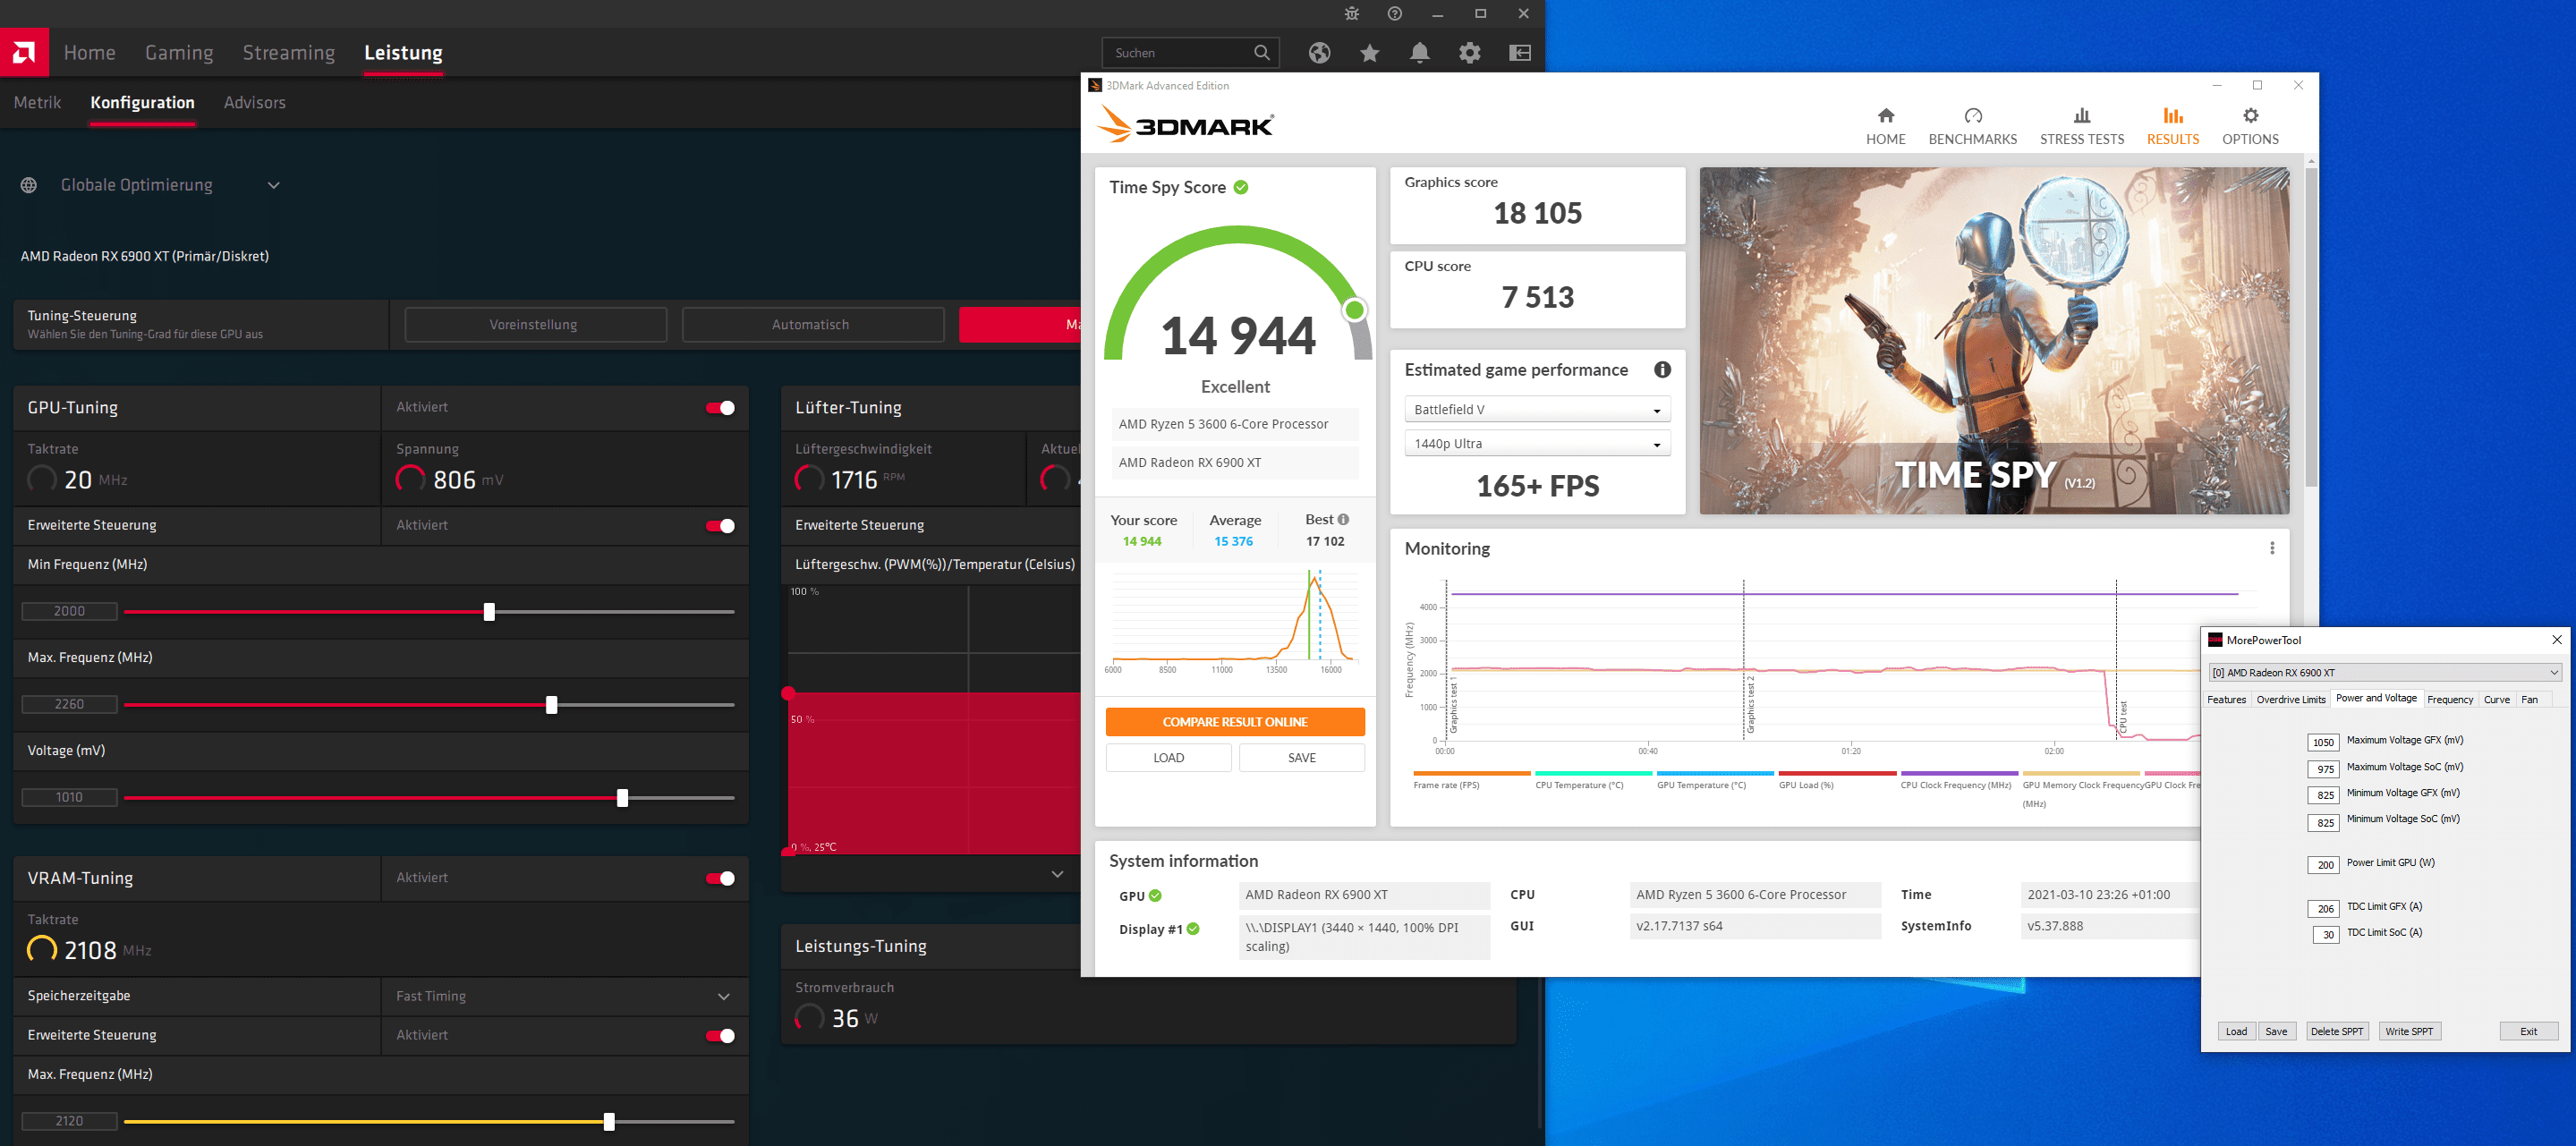Toggle VRAM Erweiterte Steuerung switch
This screenshot has height=1146, width=2576.
720,1036
